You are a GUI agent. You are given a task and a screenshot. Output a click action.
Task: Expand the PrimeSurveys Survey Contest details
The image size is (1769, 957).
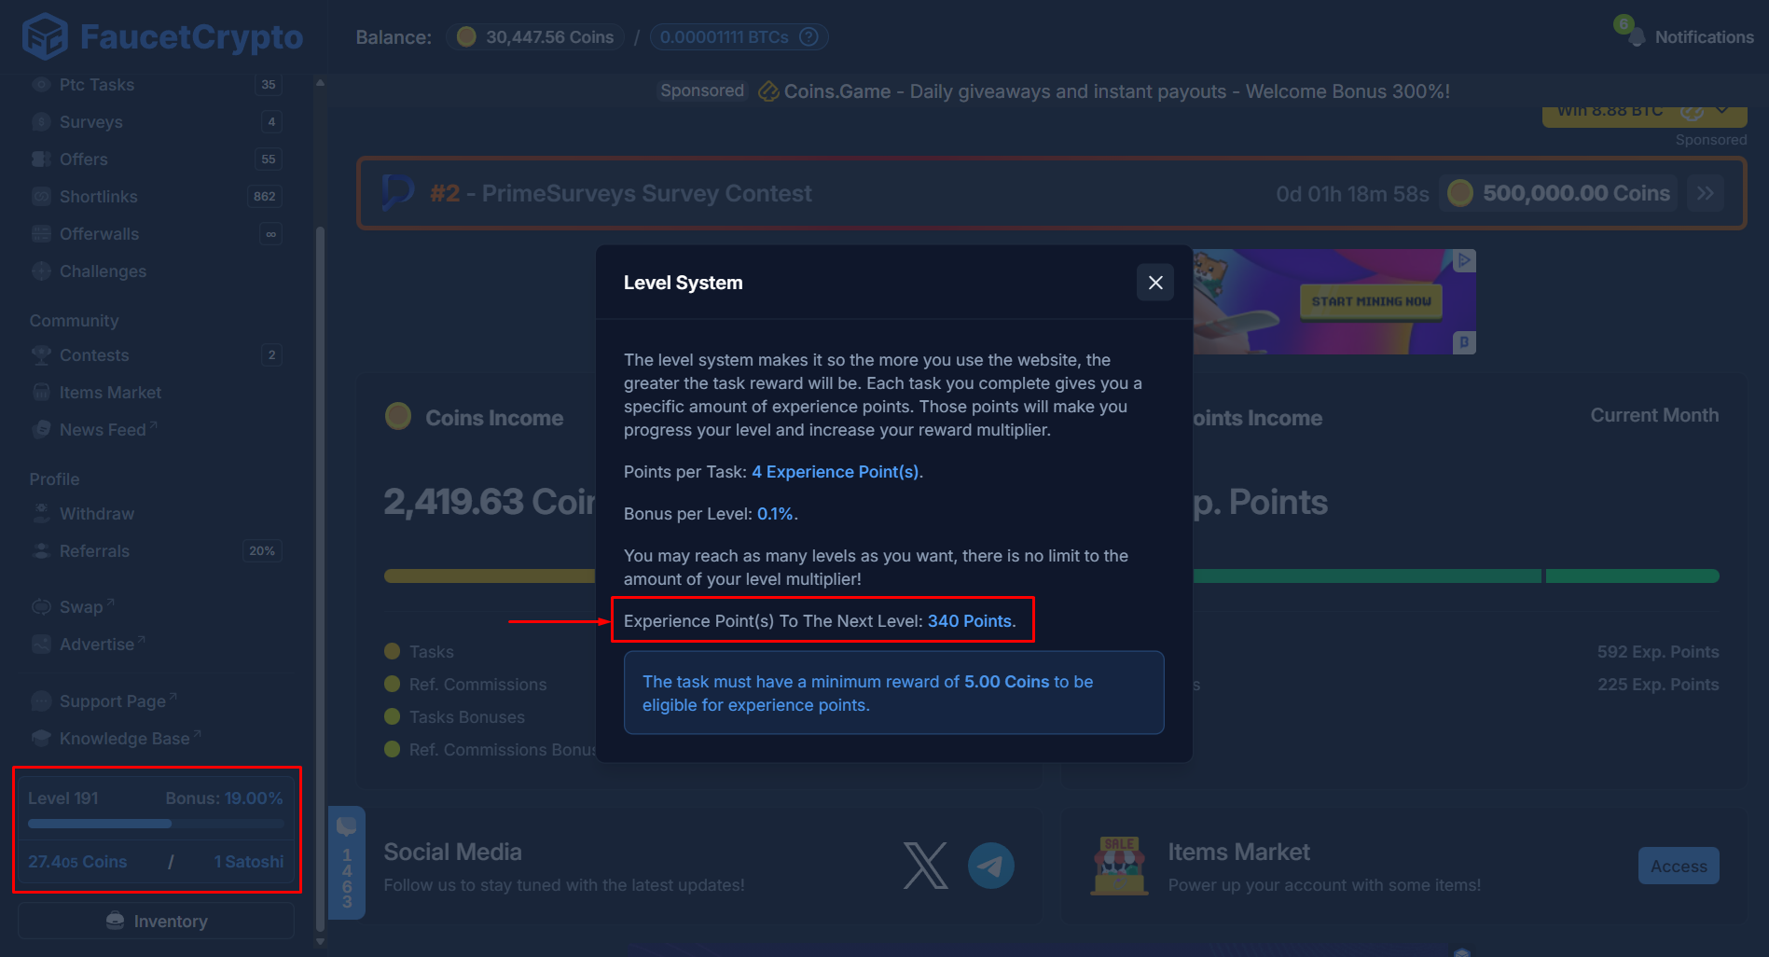point(1706,193)
